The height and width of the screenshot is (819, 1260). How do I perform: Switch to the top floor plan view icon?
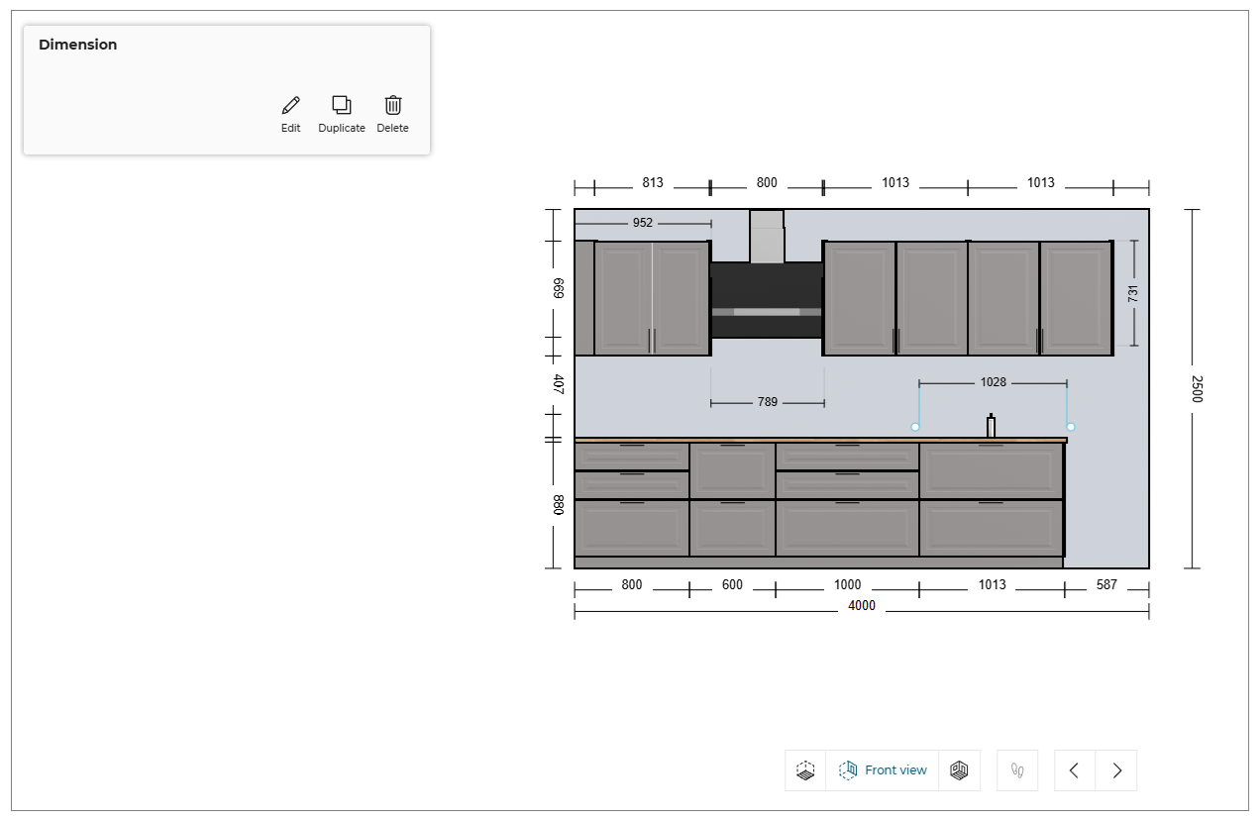pyautogui.click(x=805, y=770)
